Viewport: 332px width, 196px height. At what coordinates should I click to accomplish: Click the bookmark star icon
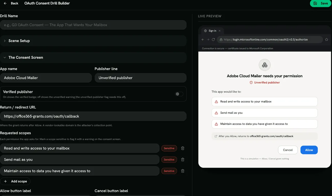pyautogui.click(x=326, y=40)
